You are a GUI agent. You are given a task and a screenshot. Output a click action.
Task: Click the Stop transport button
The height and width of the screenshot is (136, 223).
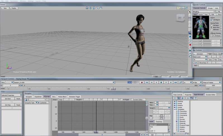tap(161, 82)
